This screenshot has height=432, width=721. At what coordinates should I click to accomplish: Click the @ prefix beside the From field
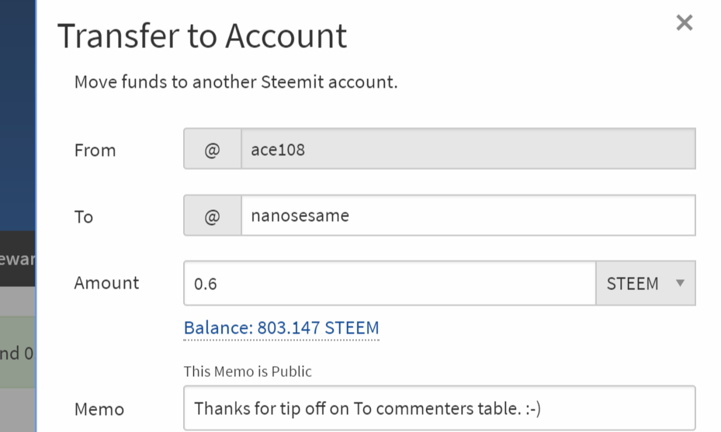point(212,150)
